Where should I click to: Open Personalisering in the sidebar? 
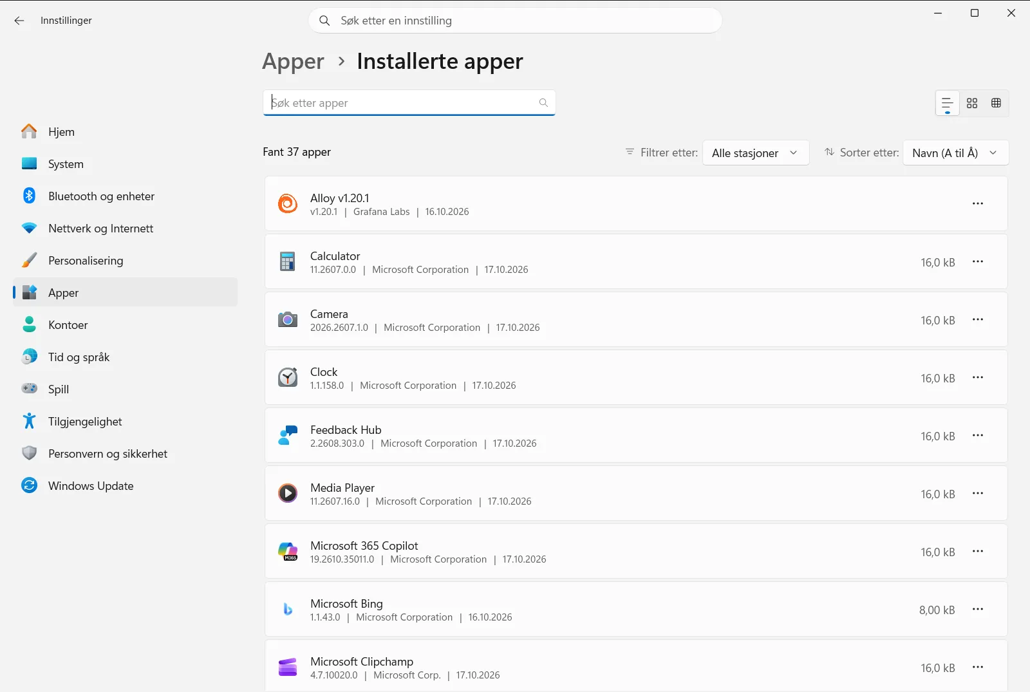pyautogui.click(x=126, y=260)
